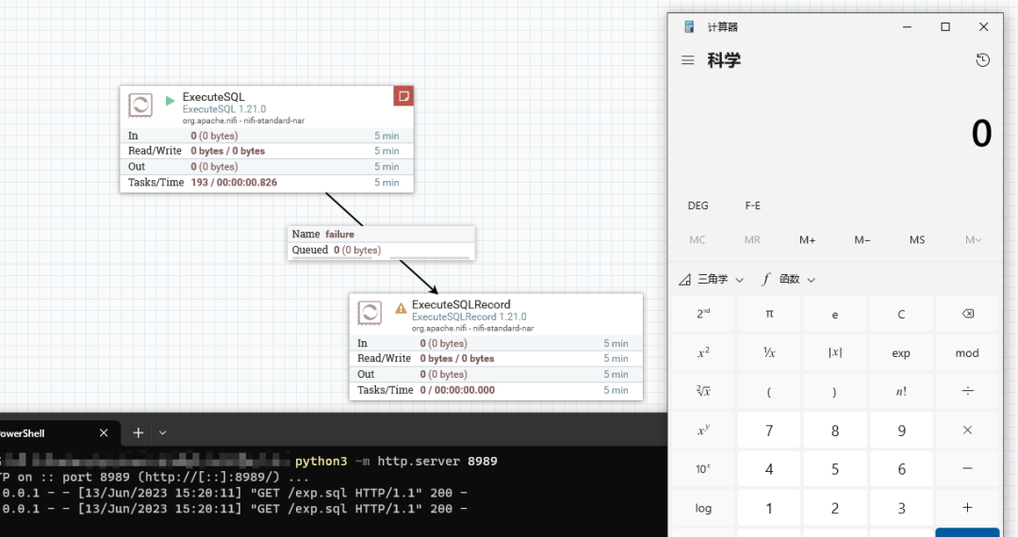This screenshot has height=537, width=1018.
Task: Click digit 3 on calculator
Action: click(x=901, y=507)
